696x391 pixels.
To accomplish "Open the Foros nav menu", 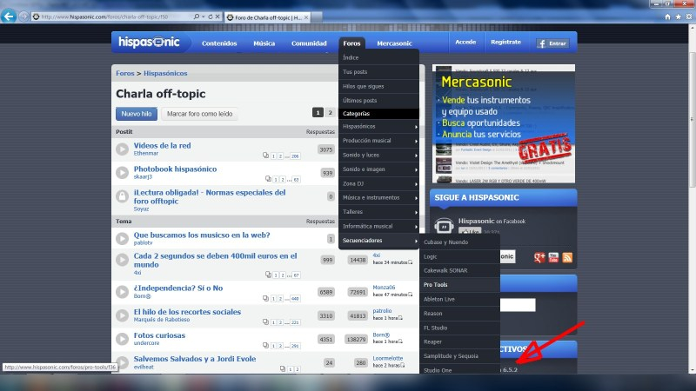I will point(351,43).
